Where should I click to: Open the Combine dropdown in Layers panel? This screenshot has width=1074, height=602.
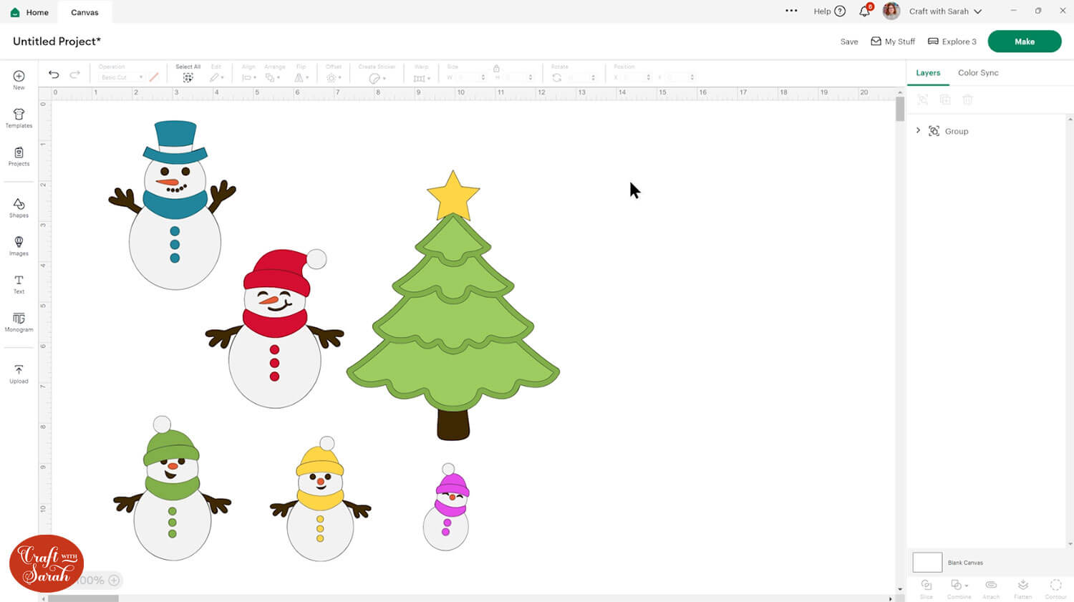click(x=958, y=586)
